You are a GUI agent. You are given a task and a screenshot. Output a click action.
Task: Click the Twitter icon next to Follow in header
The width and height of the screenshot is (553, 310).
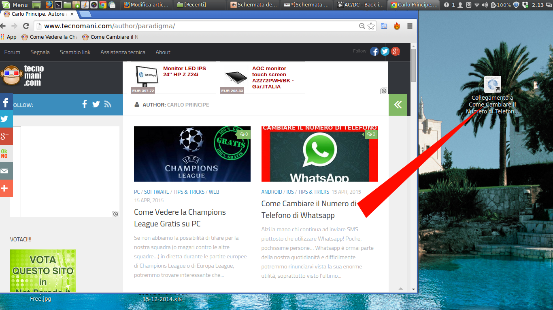[x=385, y=51]
